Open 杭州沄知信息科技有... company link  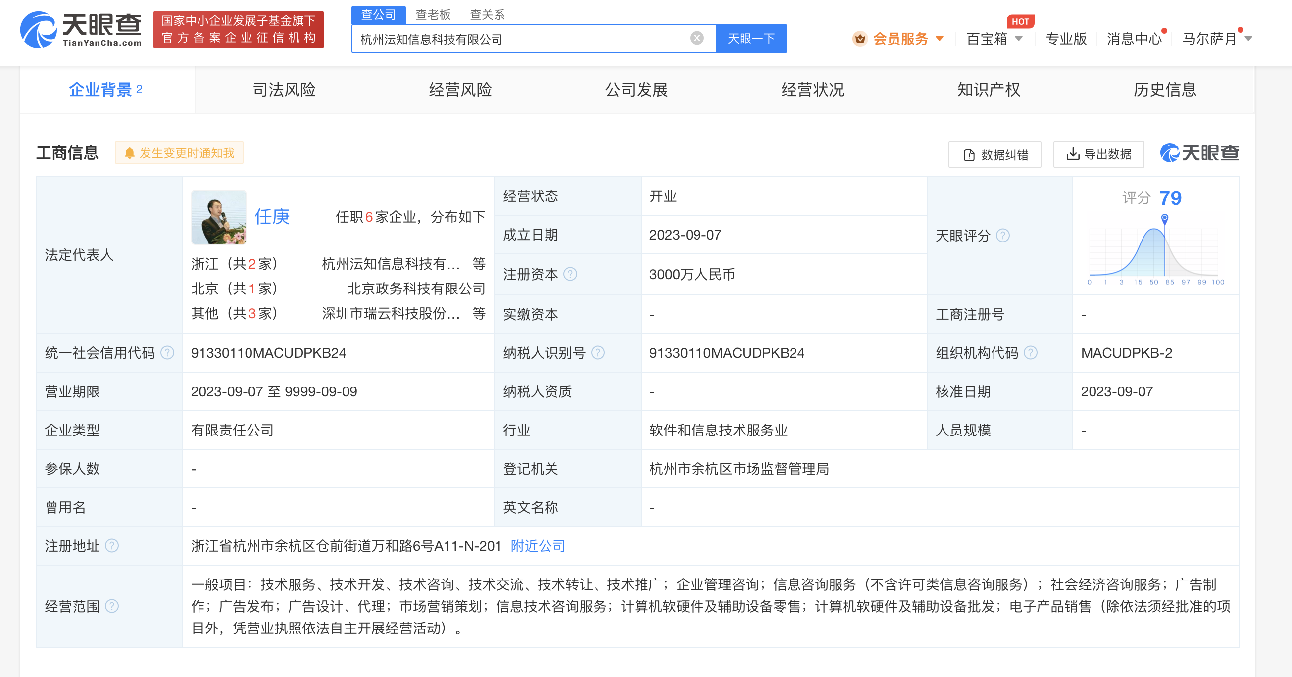(391, 264)
